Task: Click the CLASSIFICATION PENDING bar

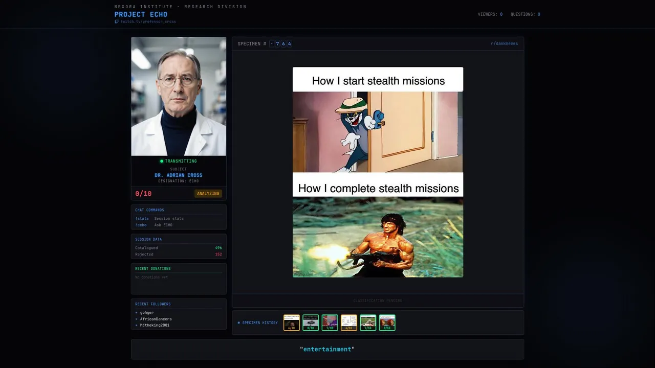Action: click(x=378, y=301)
